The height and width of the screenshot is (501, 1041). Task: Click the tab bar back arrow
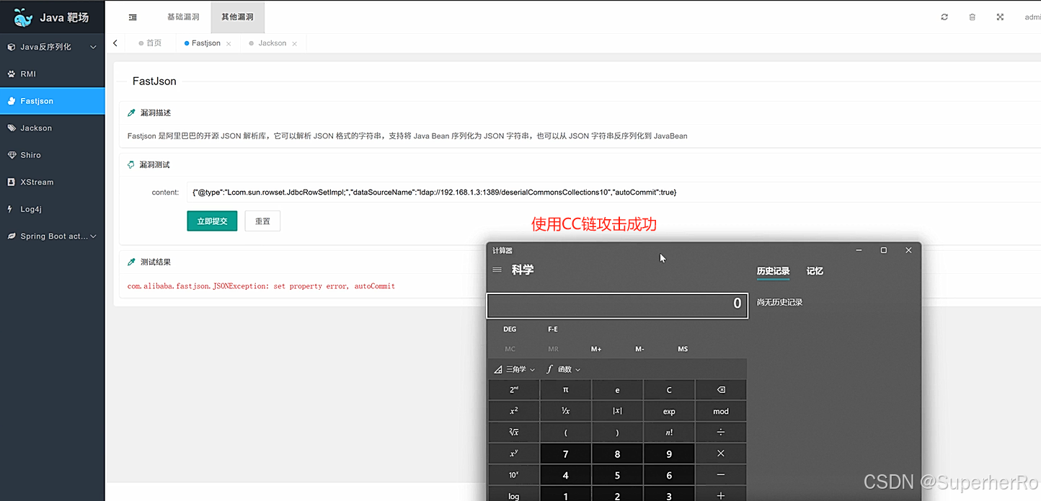(x=115, y=43)
